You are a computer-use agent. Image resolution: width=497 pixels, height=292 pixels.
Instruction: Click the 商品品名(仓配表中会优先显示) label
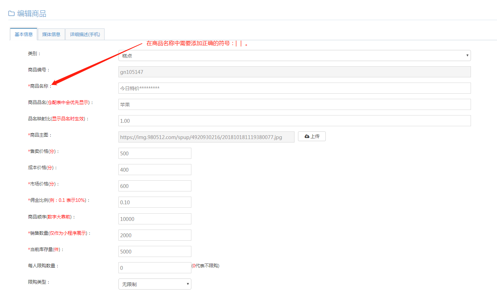[61, 102]
